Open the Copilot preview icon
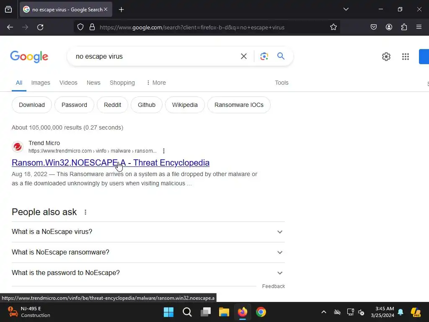The image size is (429, 322). [416, 312]
